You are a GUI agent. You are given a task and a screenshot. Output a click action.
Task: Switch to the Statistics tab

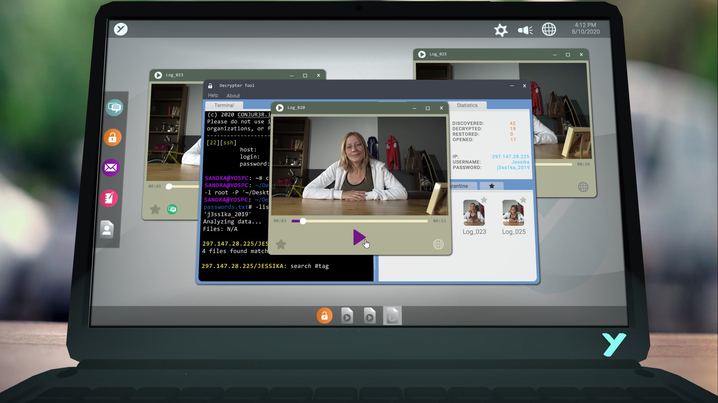tap(467, 106)
